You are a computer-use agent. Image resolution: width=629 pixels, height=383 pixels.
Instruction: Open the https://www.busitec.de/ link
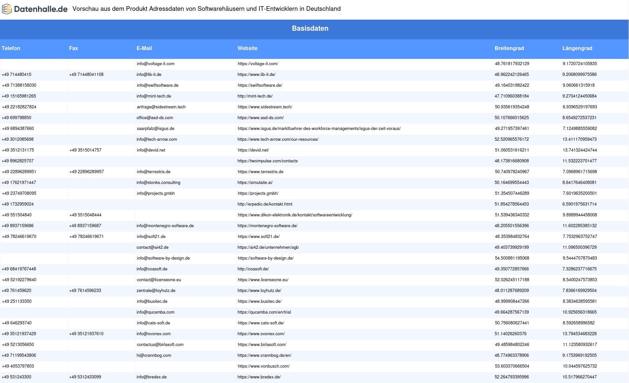point(259,301)
